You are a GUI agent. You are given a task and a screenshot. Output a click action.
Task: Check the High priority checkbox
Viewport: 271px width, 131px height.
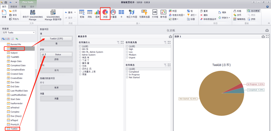click(x=127, y=49)
